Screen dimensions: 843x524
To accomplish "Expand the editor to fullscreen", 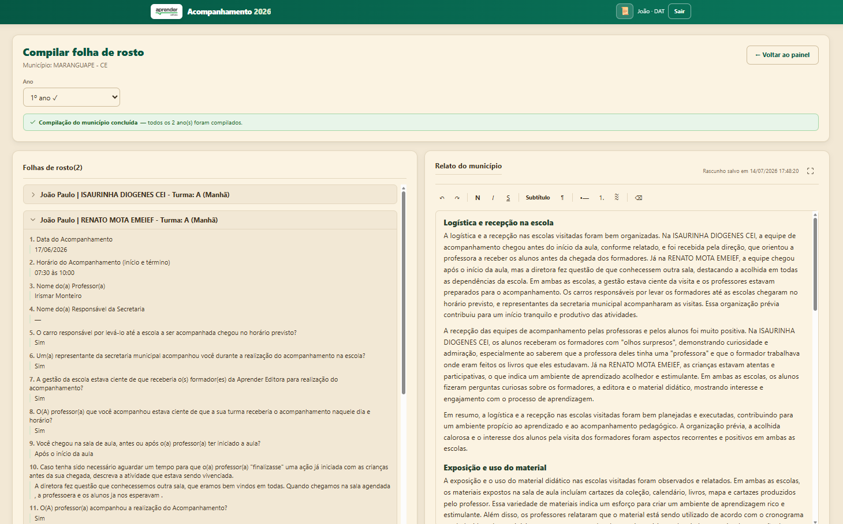I will point(810,171).
